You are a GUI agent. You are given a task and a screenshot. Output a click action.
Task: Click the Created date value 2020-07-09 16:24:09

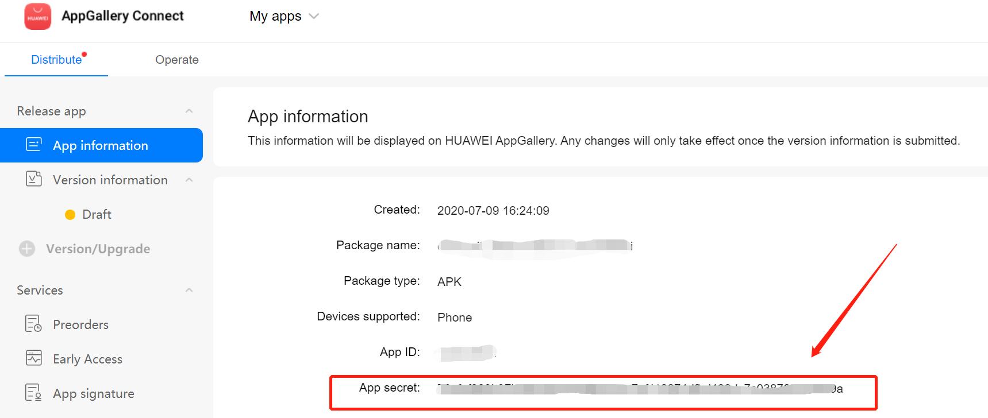(x=493, y=211)
